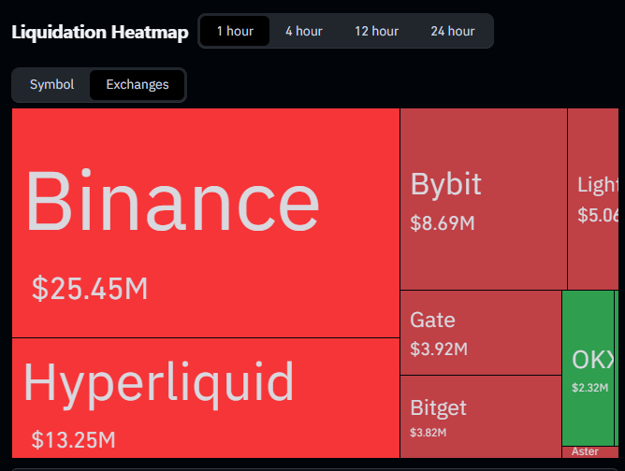Viewport: 625px width, 471px height.
Task: Click the $2.32M value under OKX
Action: point(590,388)
